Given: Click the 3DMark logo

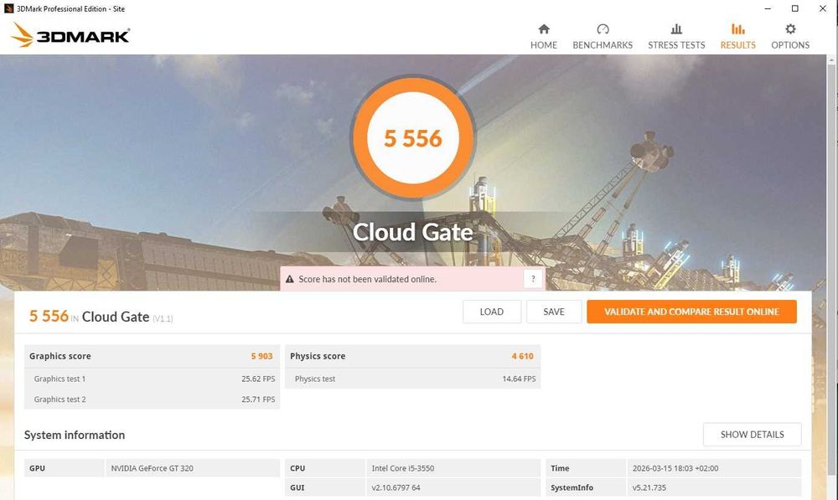Looking at the screenshot, I should 70,34.
